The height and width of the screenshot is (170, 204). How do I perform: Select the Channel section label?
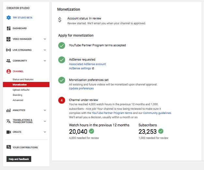tap(18, 71)
